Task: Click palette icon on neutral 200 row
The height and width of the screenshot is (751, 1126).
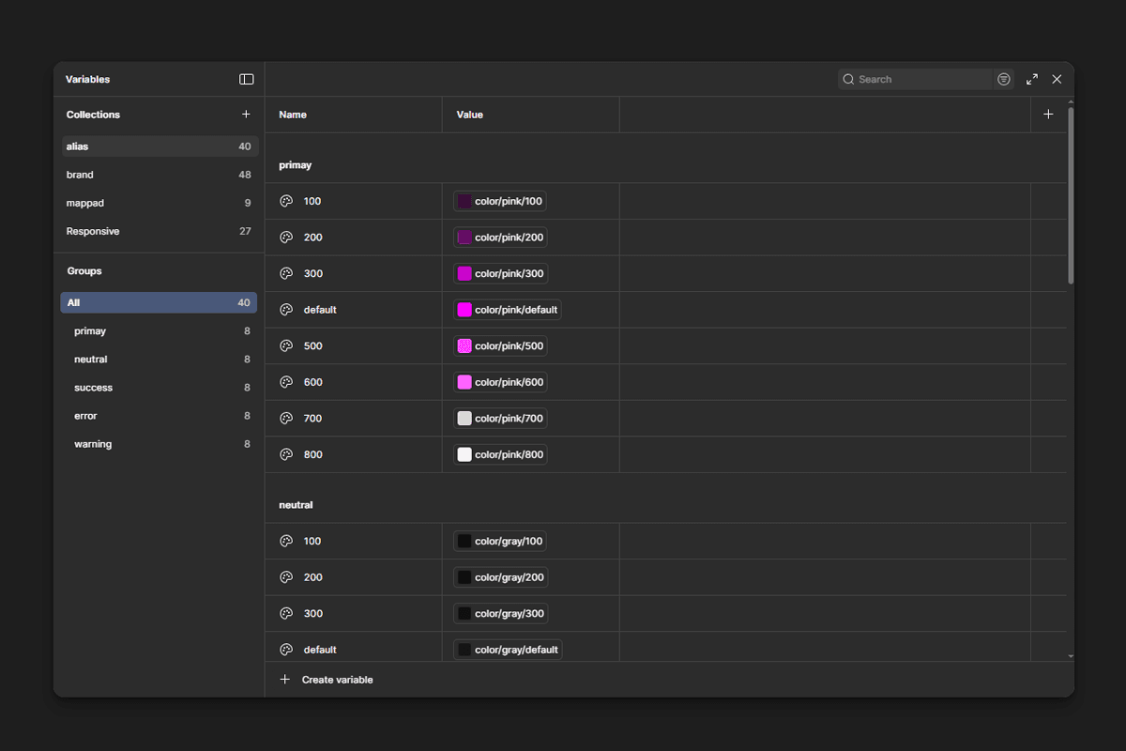Action: tap(286, 577)
